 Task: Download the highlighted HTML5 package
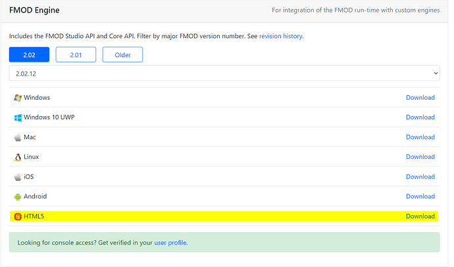(420, 216)
